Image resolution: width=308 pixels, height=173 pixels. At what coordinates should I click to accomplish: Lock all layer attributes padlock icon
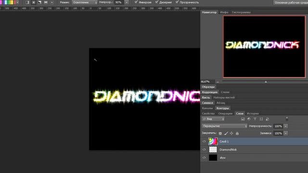(x=237, y=134)
